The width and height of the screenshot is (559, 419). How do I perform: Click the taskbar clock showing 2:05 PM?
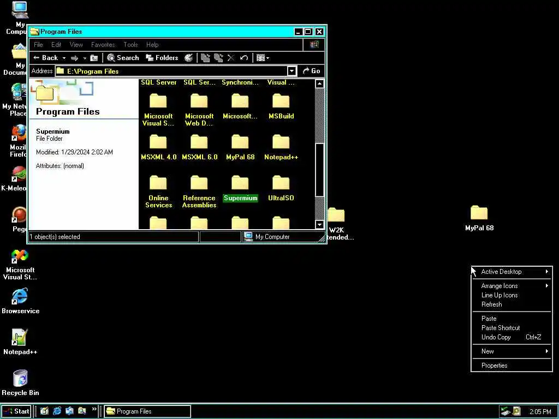(x=540, y=411)
